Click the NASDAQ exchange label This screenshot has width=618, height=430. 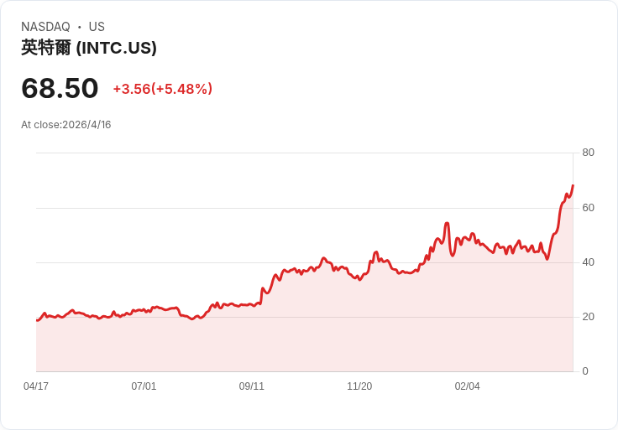[45, 27]
